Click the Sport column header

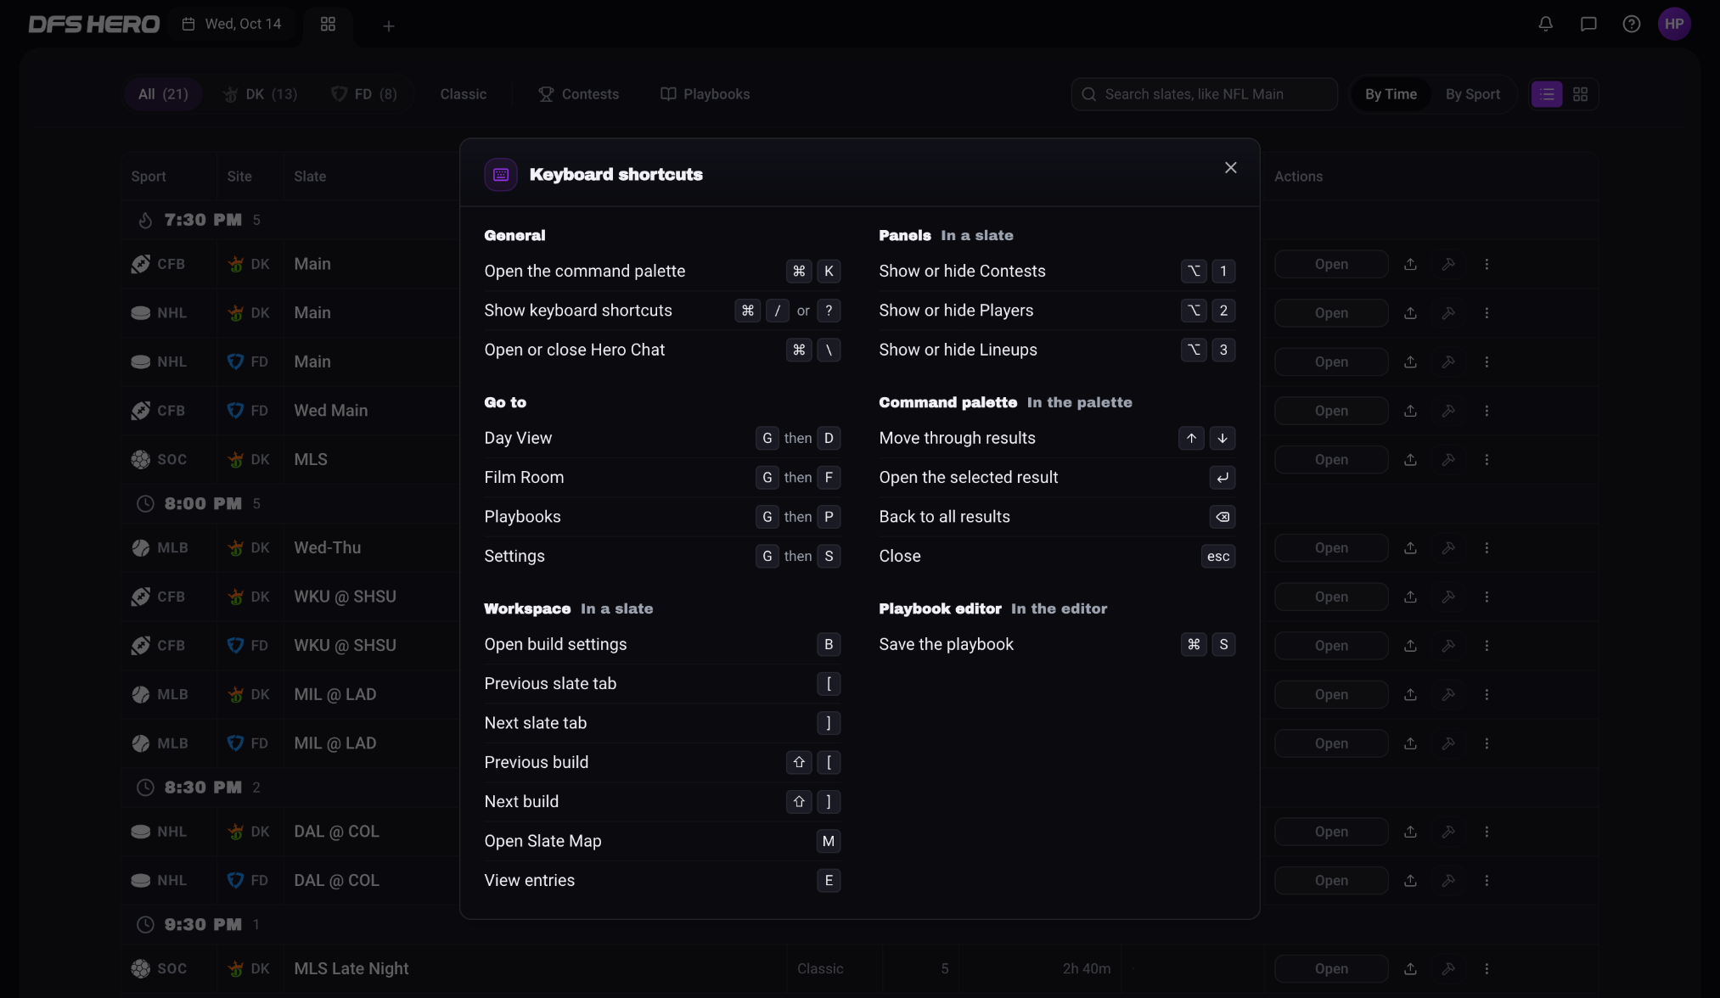(149, 177)
